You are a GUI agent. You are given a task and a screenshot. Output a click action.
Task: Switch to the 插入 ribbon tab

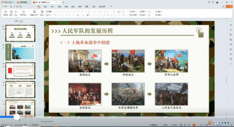click(46, 7)
